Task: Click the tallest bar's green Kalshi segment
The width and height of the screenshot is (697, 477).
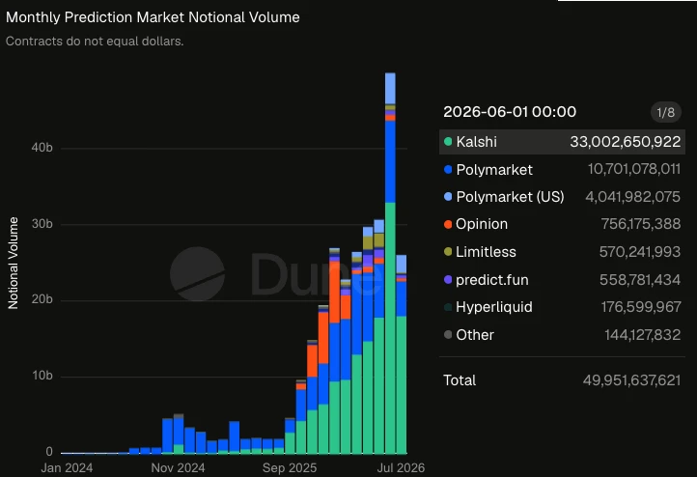Action: click(x=390, y=327)
